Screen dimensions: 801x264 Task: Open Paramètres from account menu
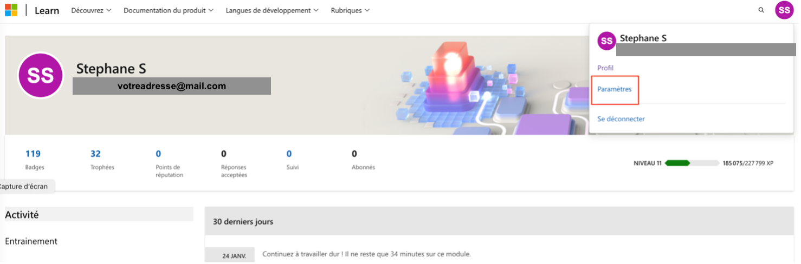coord(615,89)
